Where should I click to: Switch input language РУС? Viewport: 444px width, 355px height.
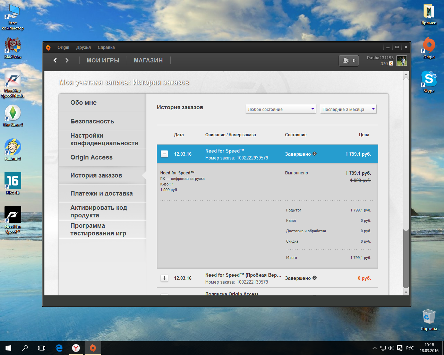(x=410, y=348)
